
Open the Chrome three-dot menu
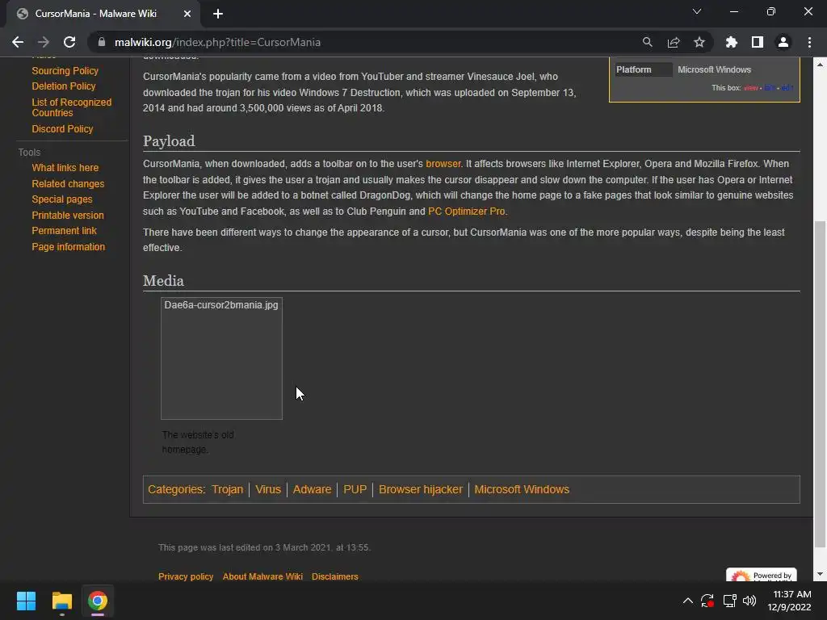(809, 42)
